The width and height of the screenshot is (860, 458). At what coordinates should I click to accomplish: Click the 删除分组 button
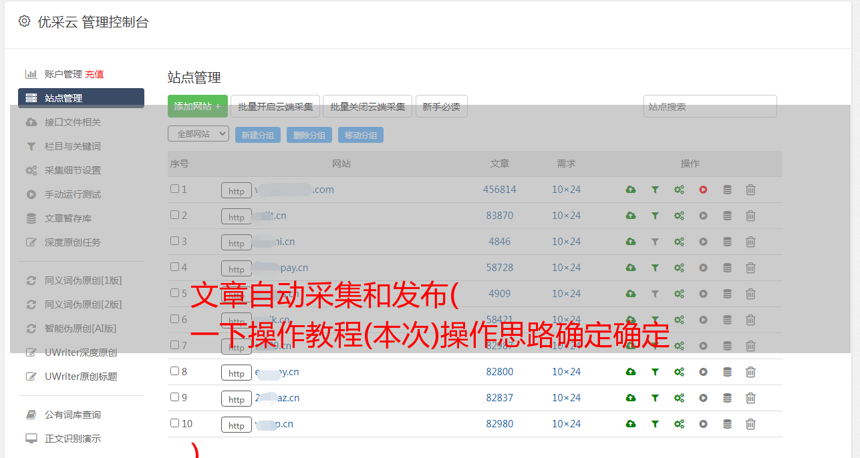tap(309, 135)
